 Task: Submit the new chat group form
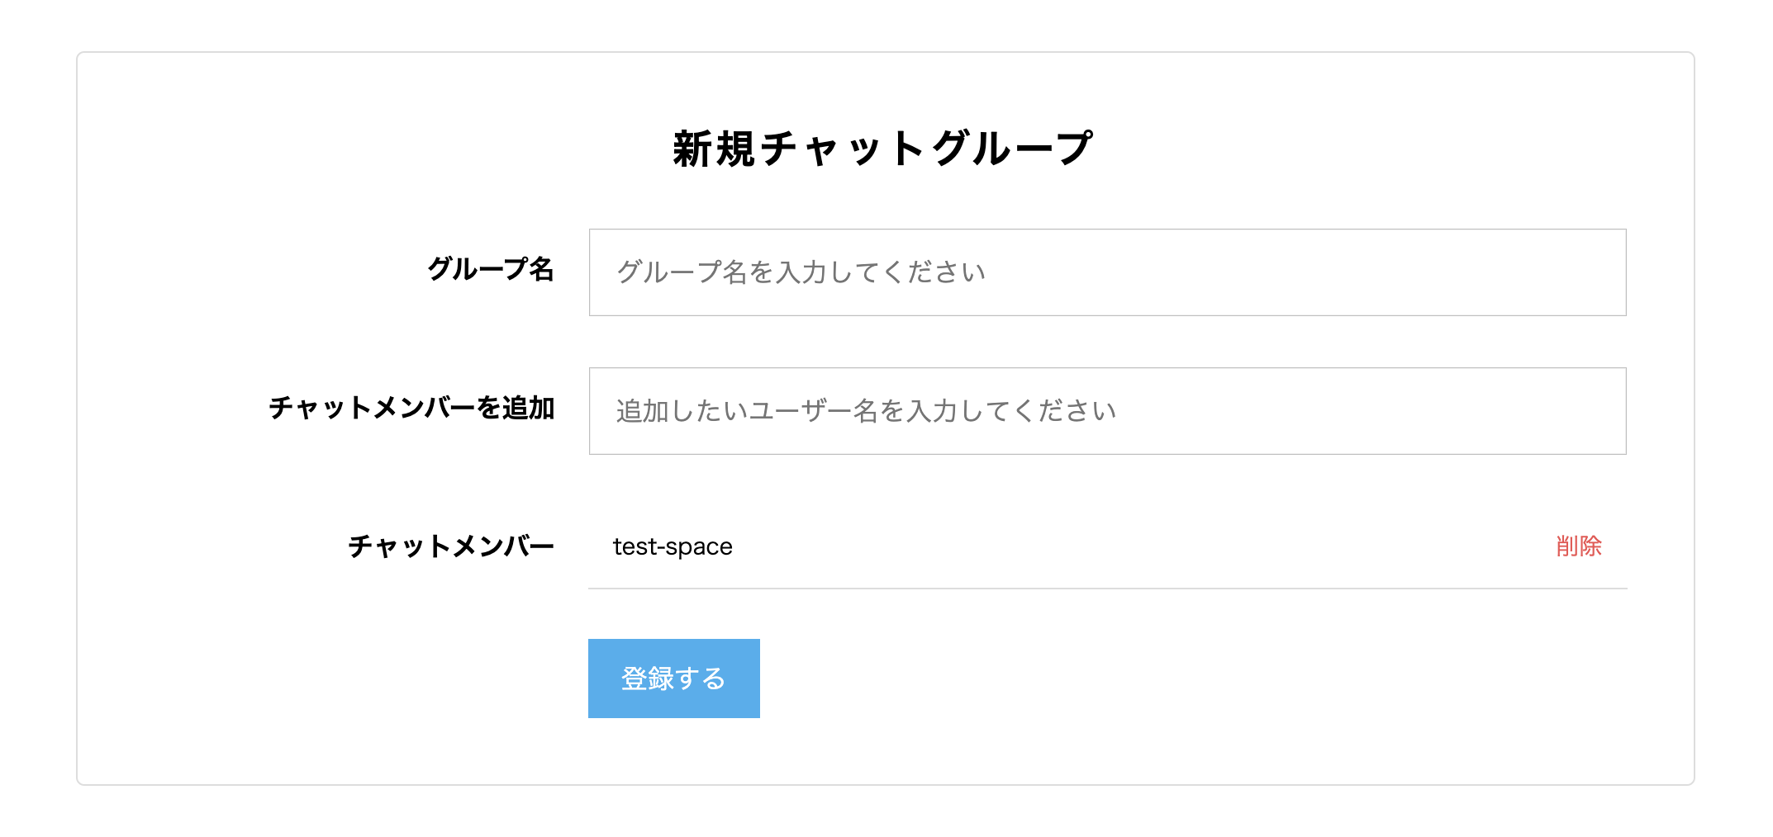click(673, 677)
